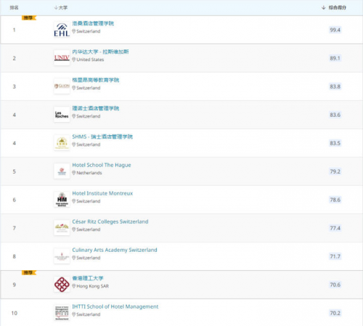This screenshot has width=363, height=326.
Task: Open Hotel Institute Montreux link
Action: 102,193
